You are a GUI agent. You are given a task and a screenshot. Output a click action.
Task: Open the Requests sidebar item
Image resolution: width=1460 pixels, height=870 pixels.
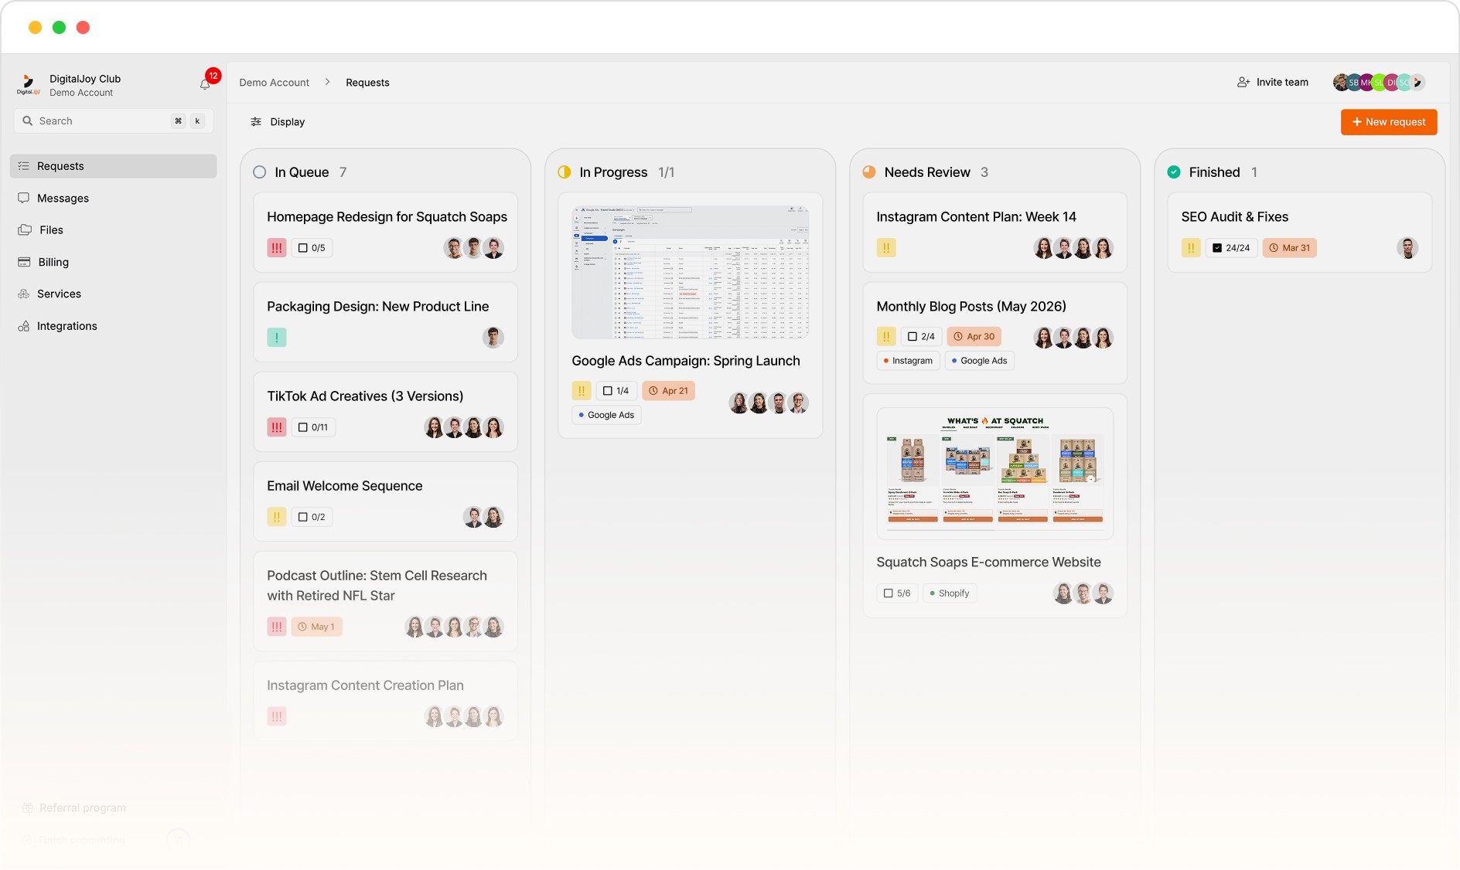pyautogui.click(x=113, y=166)
